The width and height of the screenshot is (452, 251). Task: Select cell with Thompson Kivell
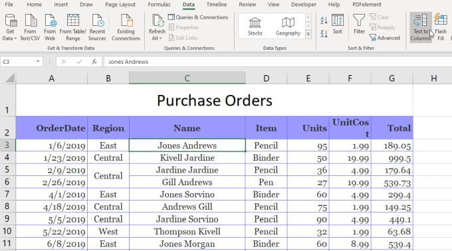[187, 232]
